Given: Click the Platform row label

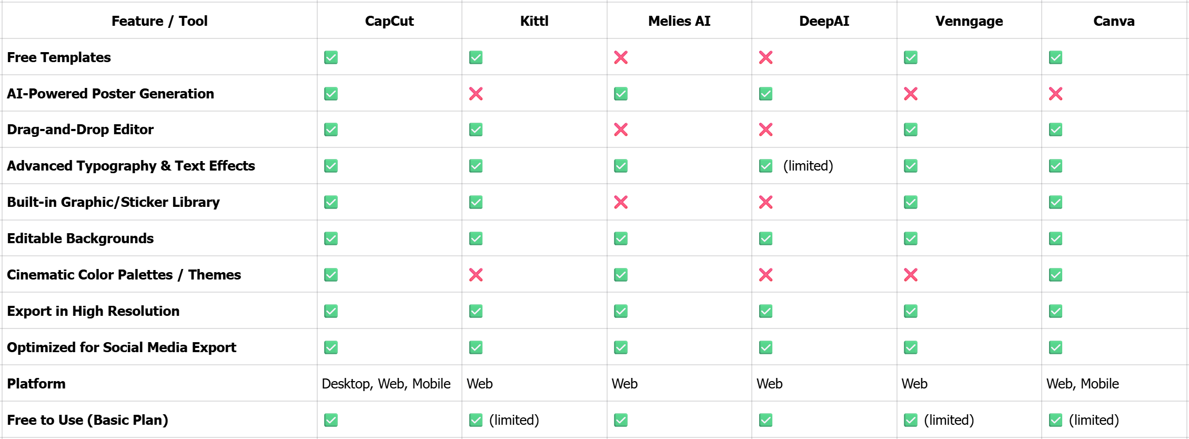Looking at the screenshot, I should tap(36, 384).
